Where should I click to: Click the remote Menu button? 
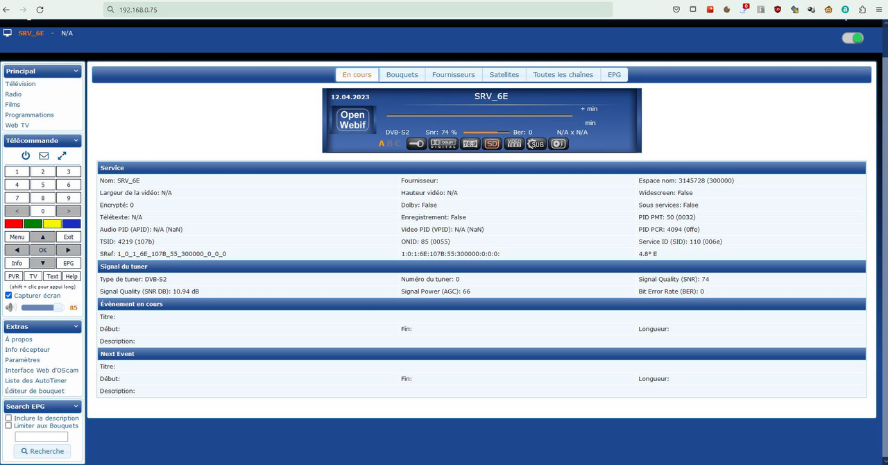tap(17, 237)
